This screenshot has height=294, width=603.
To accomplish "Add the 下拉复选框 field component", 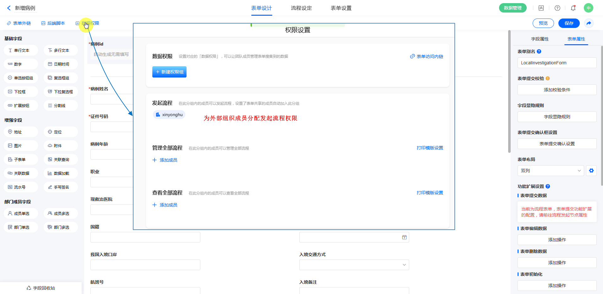I will (61, 92).
